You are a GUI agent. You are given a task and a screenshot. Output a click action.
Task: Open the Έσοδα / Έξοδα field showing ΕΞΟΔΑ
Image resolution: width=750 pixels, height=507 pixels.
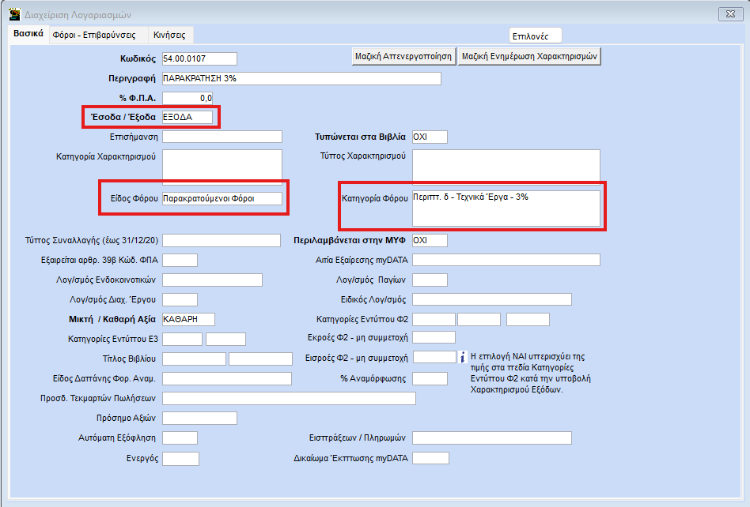tap(187, 117)
